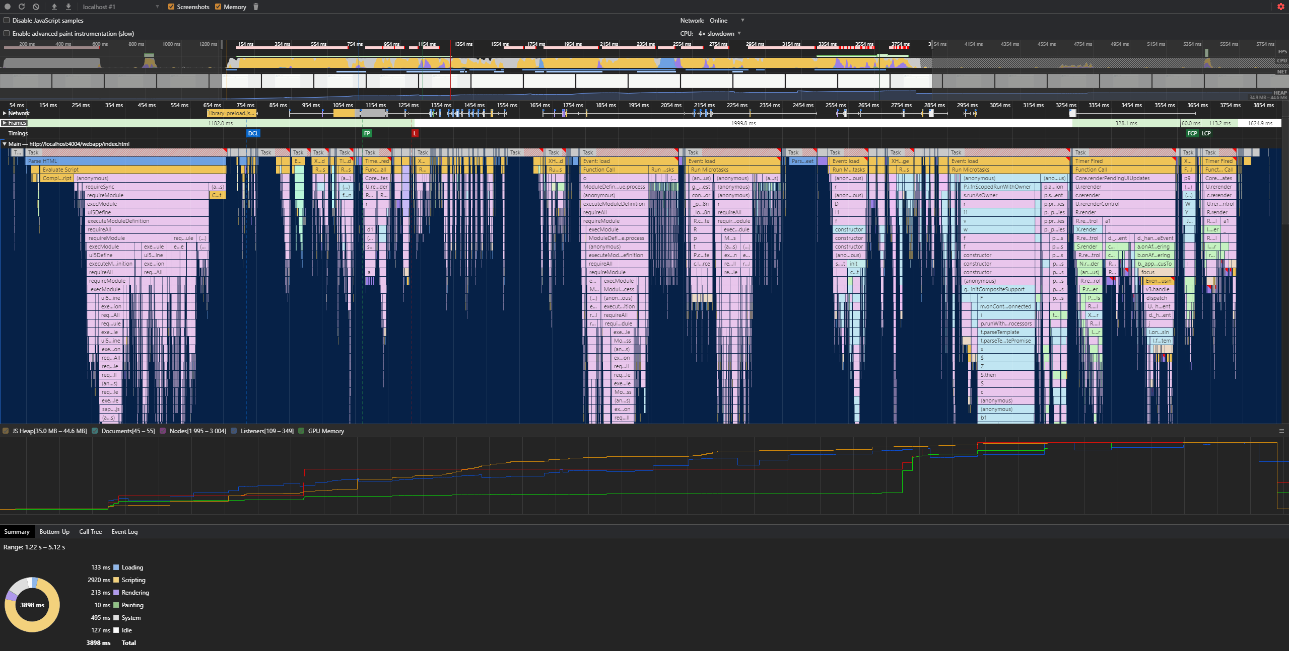Toggle the JS Heap counter checkbox
Screen dimensions: 1289x651
point(6,431)
